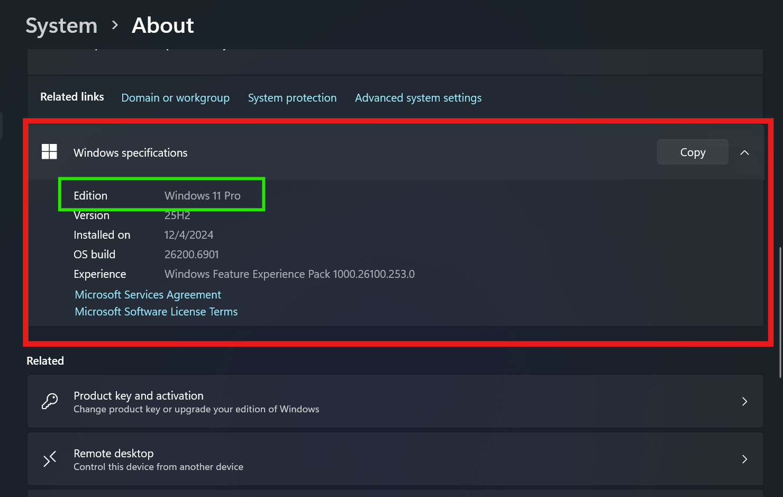Image resolution: width=783 pixels, height=497 pixels.
Task: Open the Microsoft Services Agreement link
Action: click(148, 295)
